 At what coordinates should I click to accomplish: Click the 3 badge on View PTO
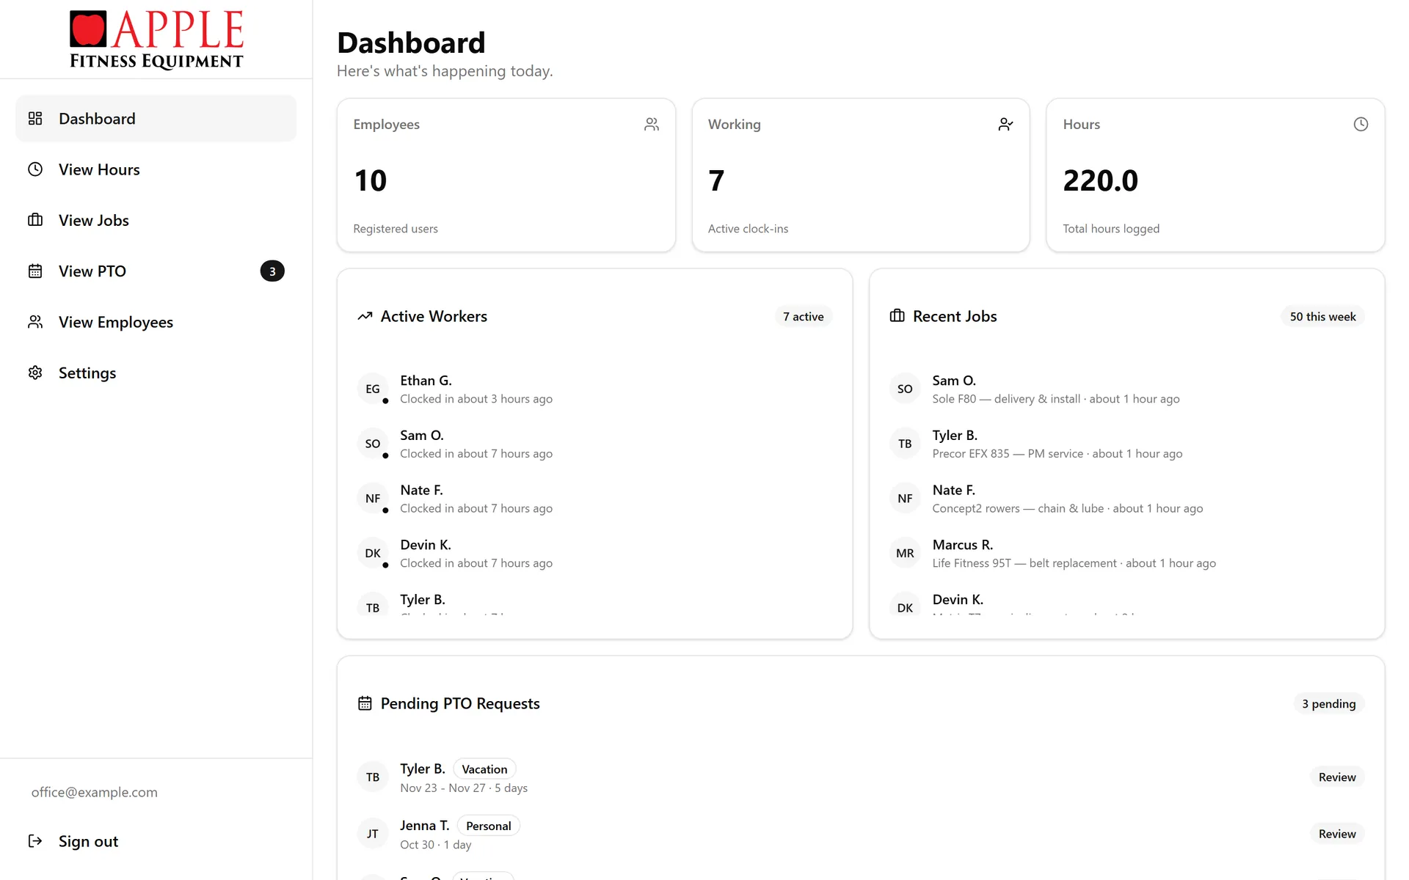272,271
